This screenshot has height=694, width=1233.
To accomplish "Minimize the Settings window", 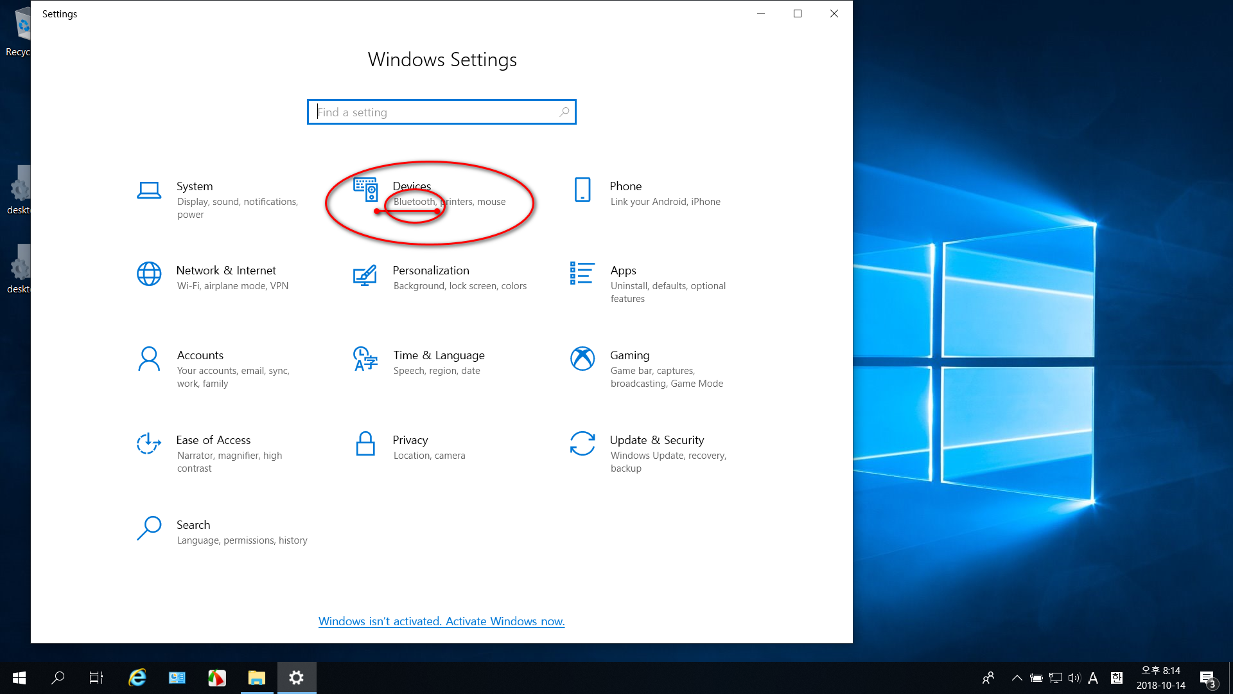I will pos(761,13).
